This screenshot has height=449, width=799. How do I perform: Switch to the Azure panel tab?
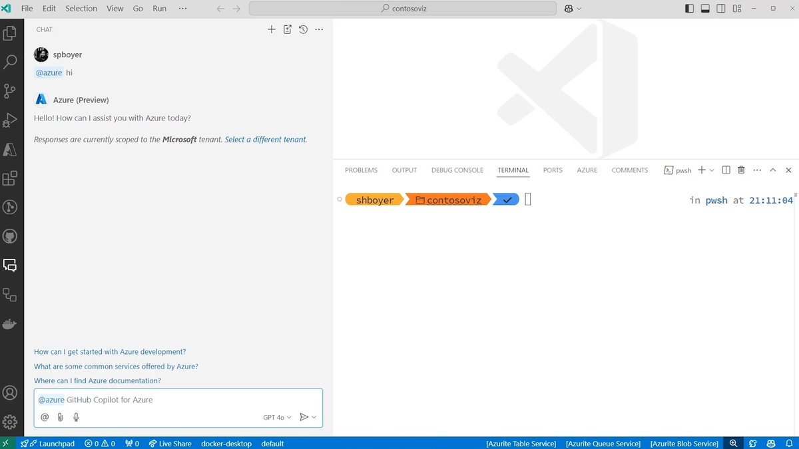click(587, 170)
